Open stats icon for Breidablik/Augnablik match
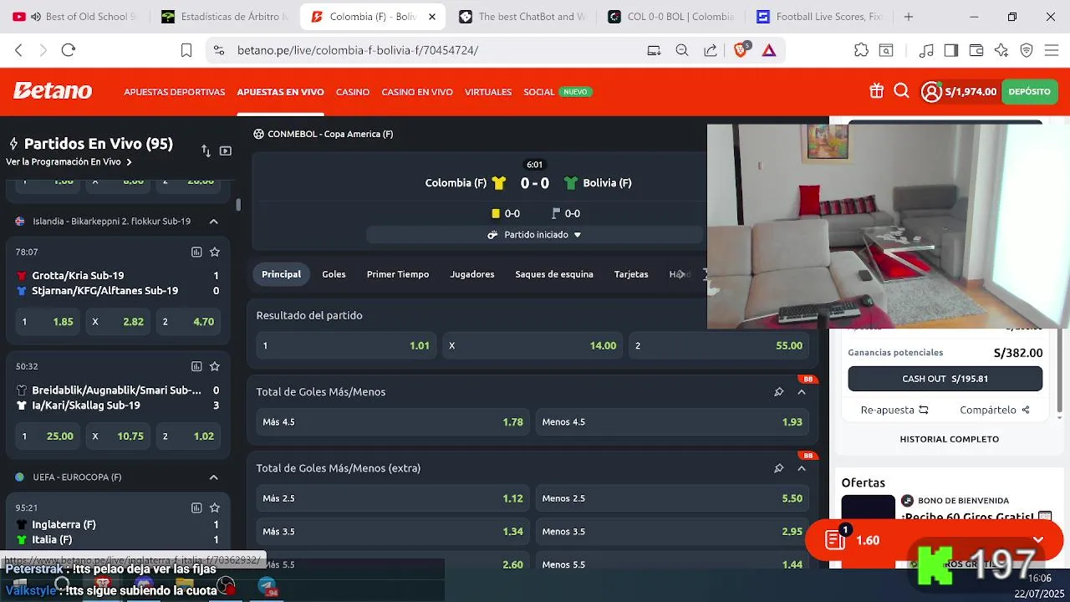Screen dimensions: 1070x602 tap(196, 366)
